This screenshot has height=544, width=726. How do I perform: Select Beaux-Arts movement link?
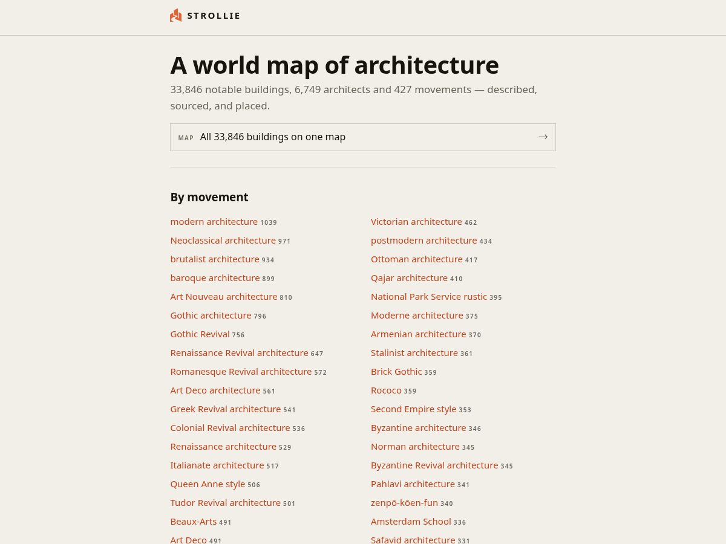pyautogui.click(x=194, y=522)
